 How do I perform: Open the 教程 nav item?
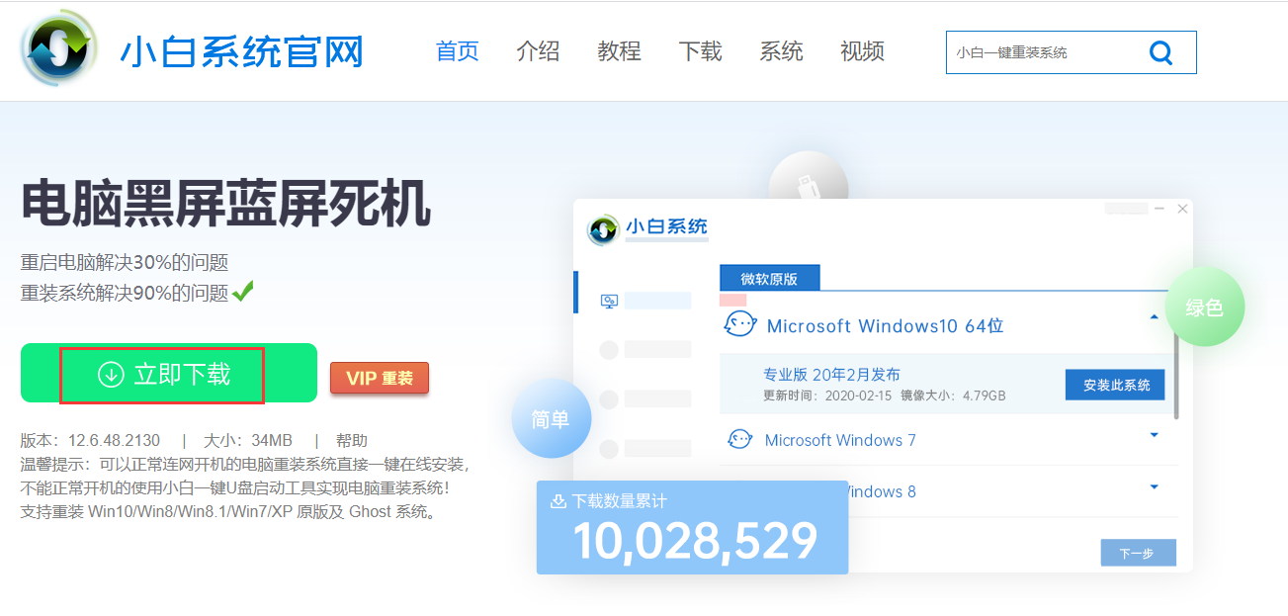(620, 51)
